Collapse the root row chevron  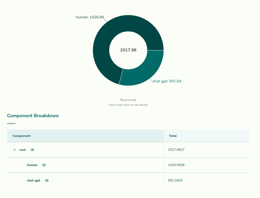click(x=14, y=150)
